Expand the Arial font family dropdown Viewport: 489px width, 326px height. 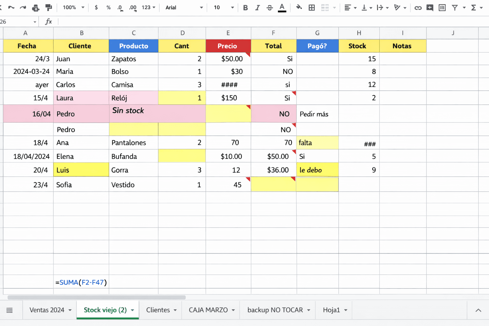[x=184, y=8]
